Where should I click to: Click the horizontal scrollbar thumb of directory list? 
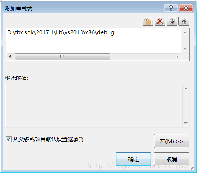click(62, 56)
